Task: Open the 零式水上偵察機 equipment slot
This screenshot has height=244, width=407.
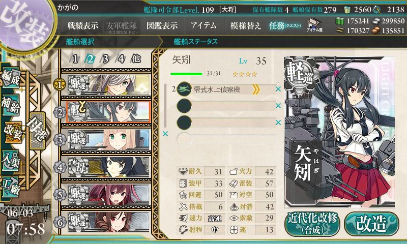Action: click(x=226, y=89)
